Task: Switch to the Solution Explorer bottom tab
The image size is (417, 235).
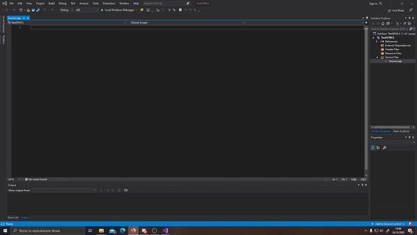Action: point(381,131)
